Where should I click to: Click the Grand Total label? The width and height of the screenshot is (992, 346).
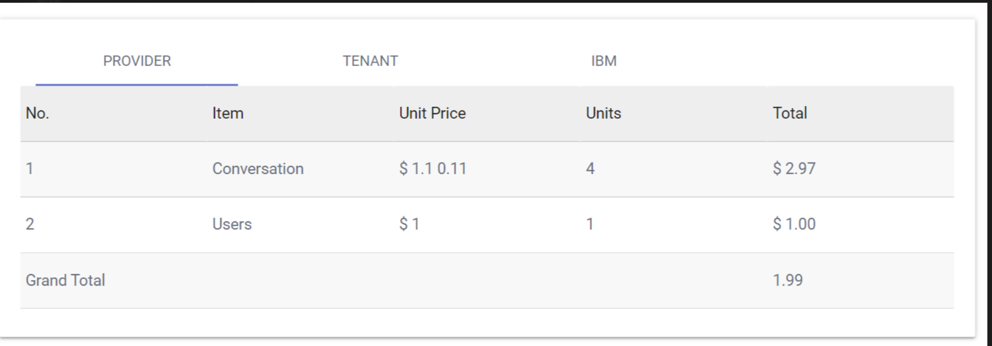click(65, 280)
